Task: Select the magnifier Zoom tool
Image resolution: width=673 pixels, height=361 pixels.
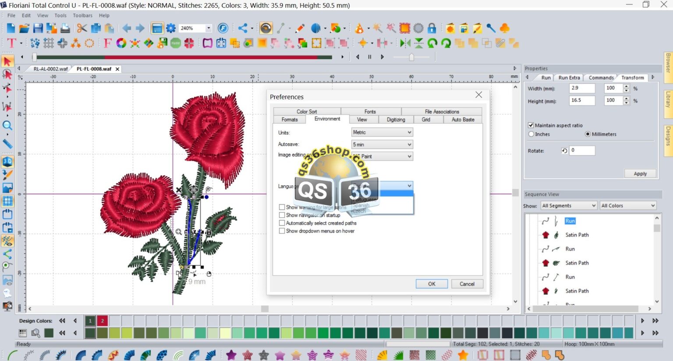Action: (x=7, y=126)
